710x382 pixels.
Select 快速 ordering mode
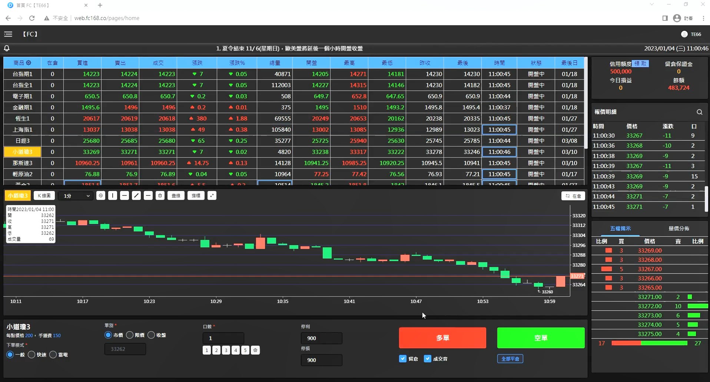(x=31, y=355)
